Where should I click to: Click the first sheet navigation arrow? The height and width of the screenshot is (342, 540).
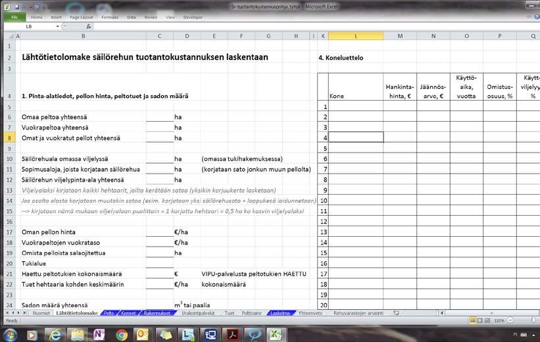[7, 312]
